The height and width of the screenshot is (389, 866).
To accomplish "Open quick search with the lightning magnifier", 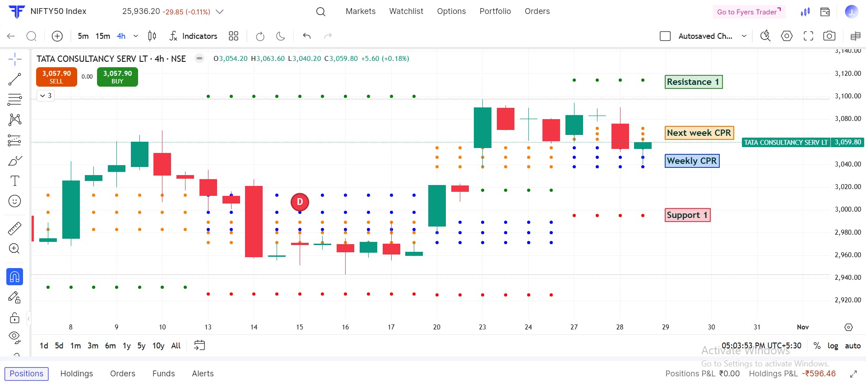I will click(765, 36).
